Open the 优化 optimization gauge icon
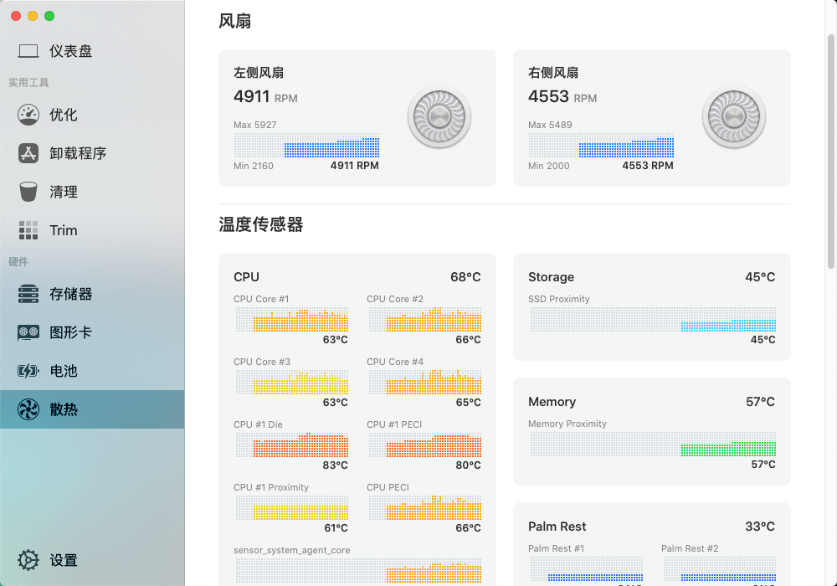This screenshot has width=837, height=586. [28, 115]
